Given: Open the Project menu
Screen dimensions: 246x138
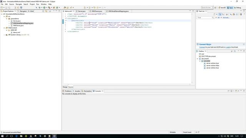Looking at the screenshot, I should (x=32, y=4).
